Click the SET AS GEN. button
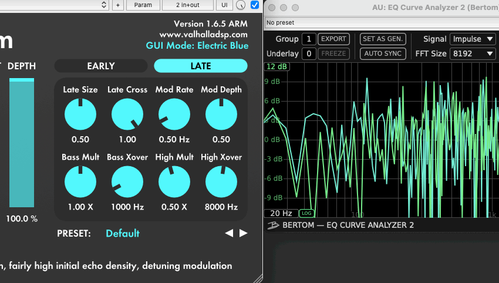Image resolution: width=499 pixels, height=283 pixels. (x=383, y=39)
